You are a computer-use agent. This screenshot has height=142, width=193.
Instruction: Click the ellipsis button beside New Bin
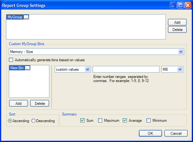pyautogui.click(x=27, y=68)
